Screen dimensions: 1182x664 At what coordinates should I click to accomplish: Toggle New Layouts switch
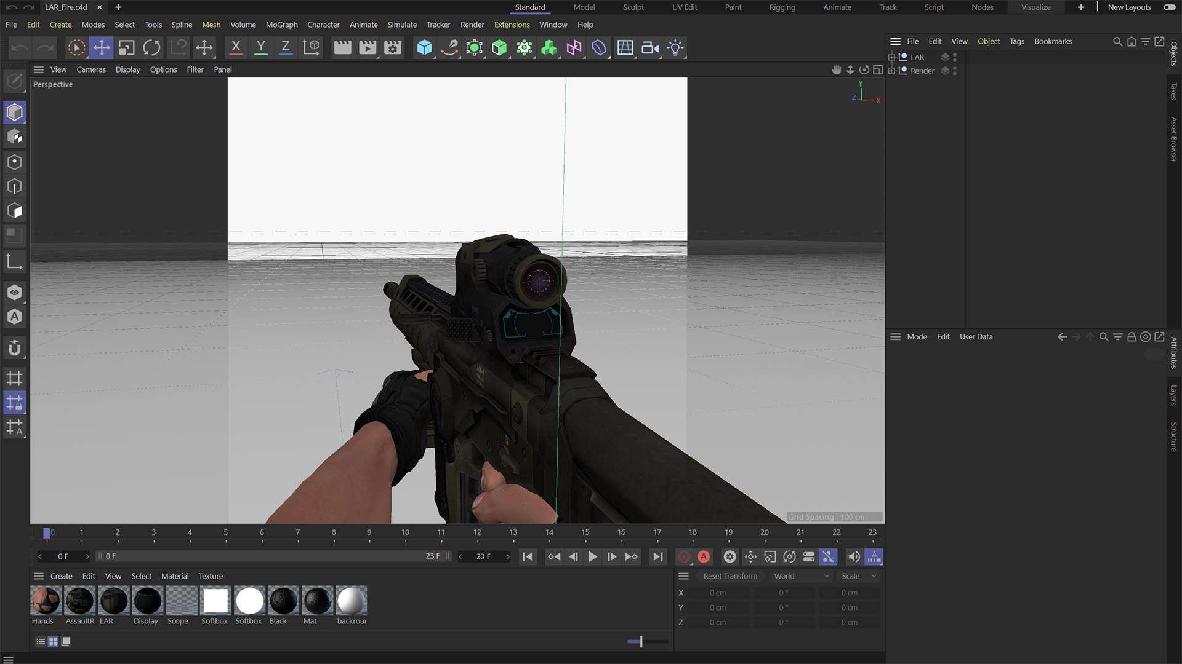coord(1169,7)
